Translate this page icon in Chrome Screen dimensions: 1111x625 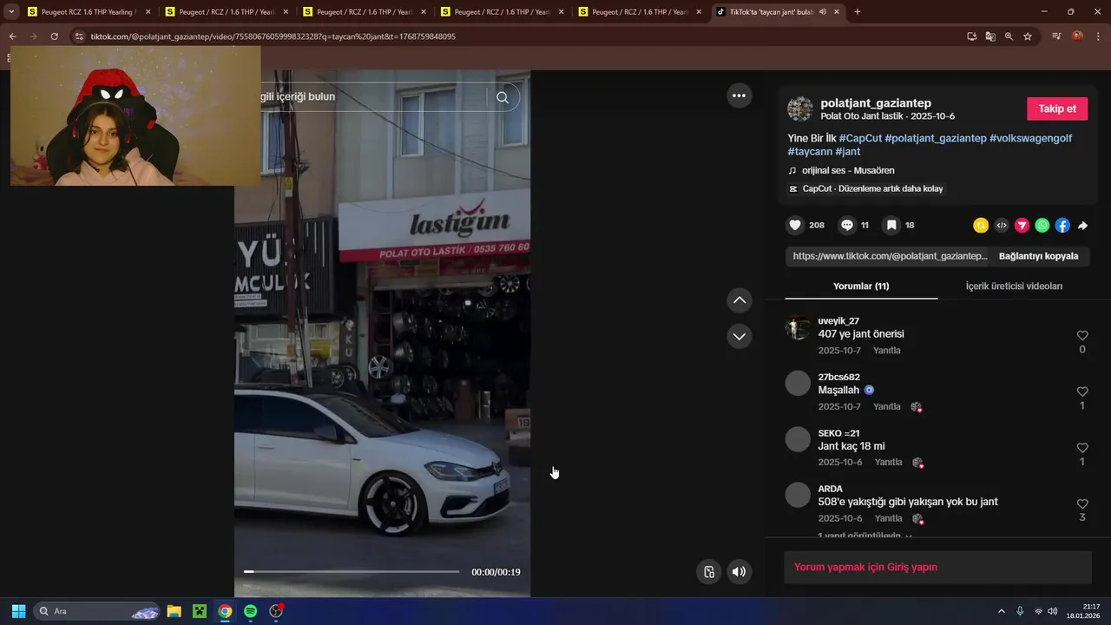[990, 36]
